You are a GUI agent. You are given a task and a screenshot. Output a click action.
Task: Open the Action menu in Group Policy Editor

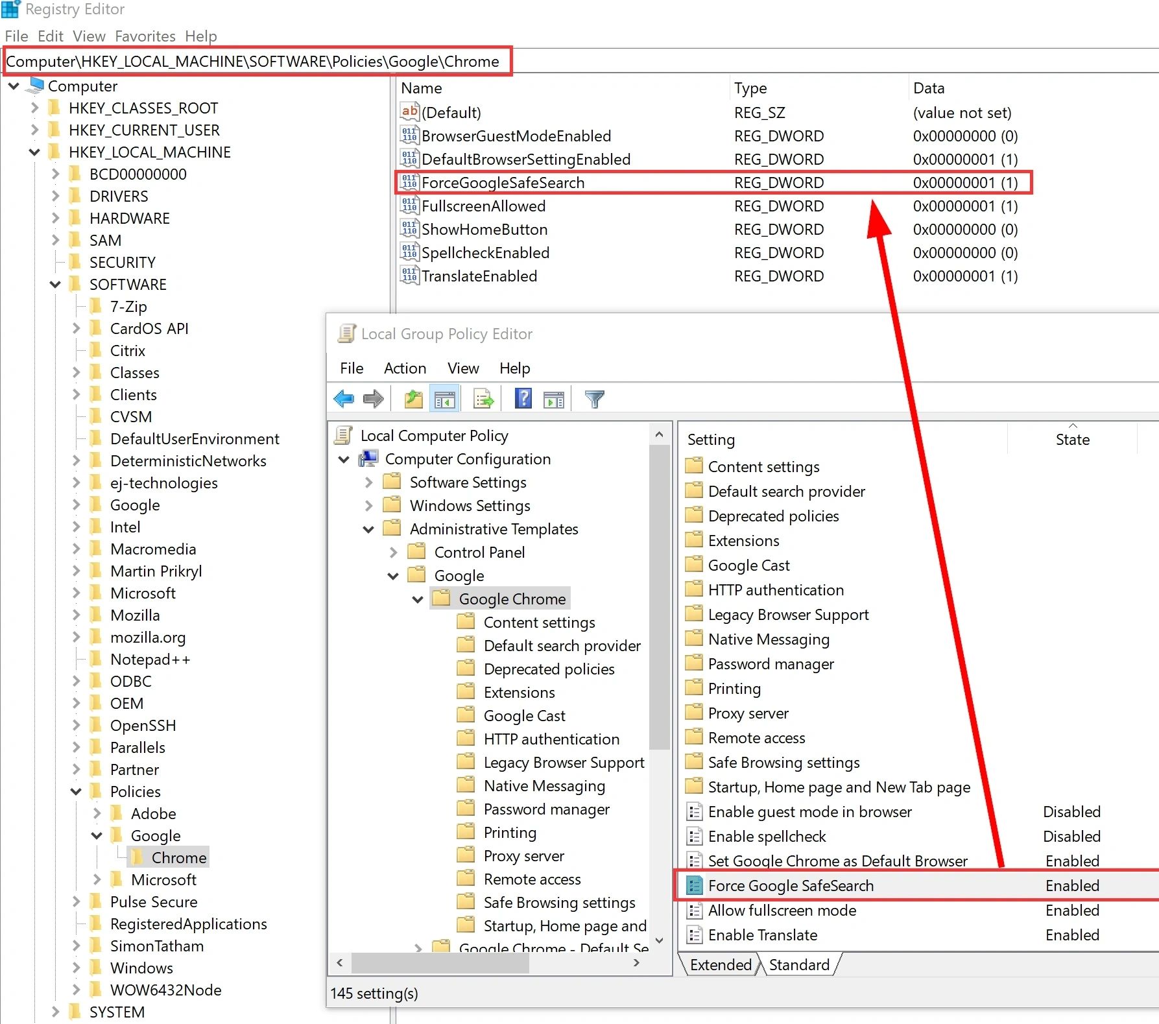pos(405,368)
